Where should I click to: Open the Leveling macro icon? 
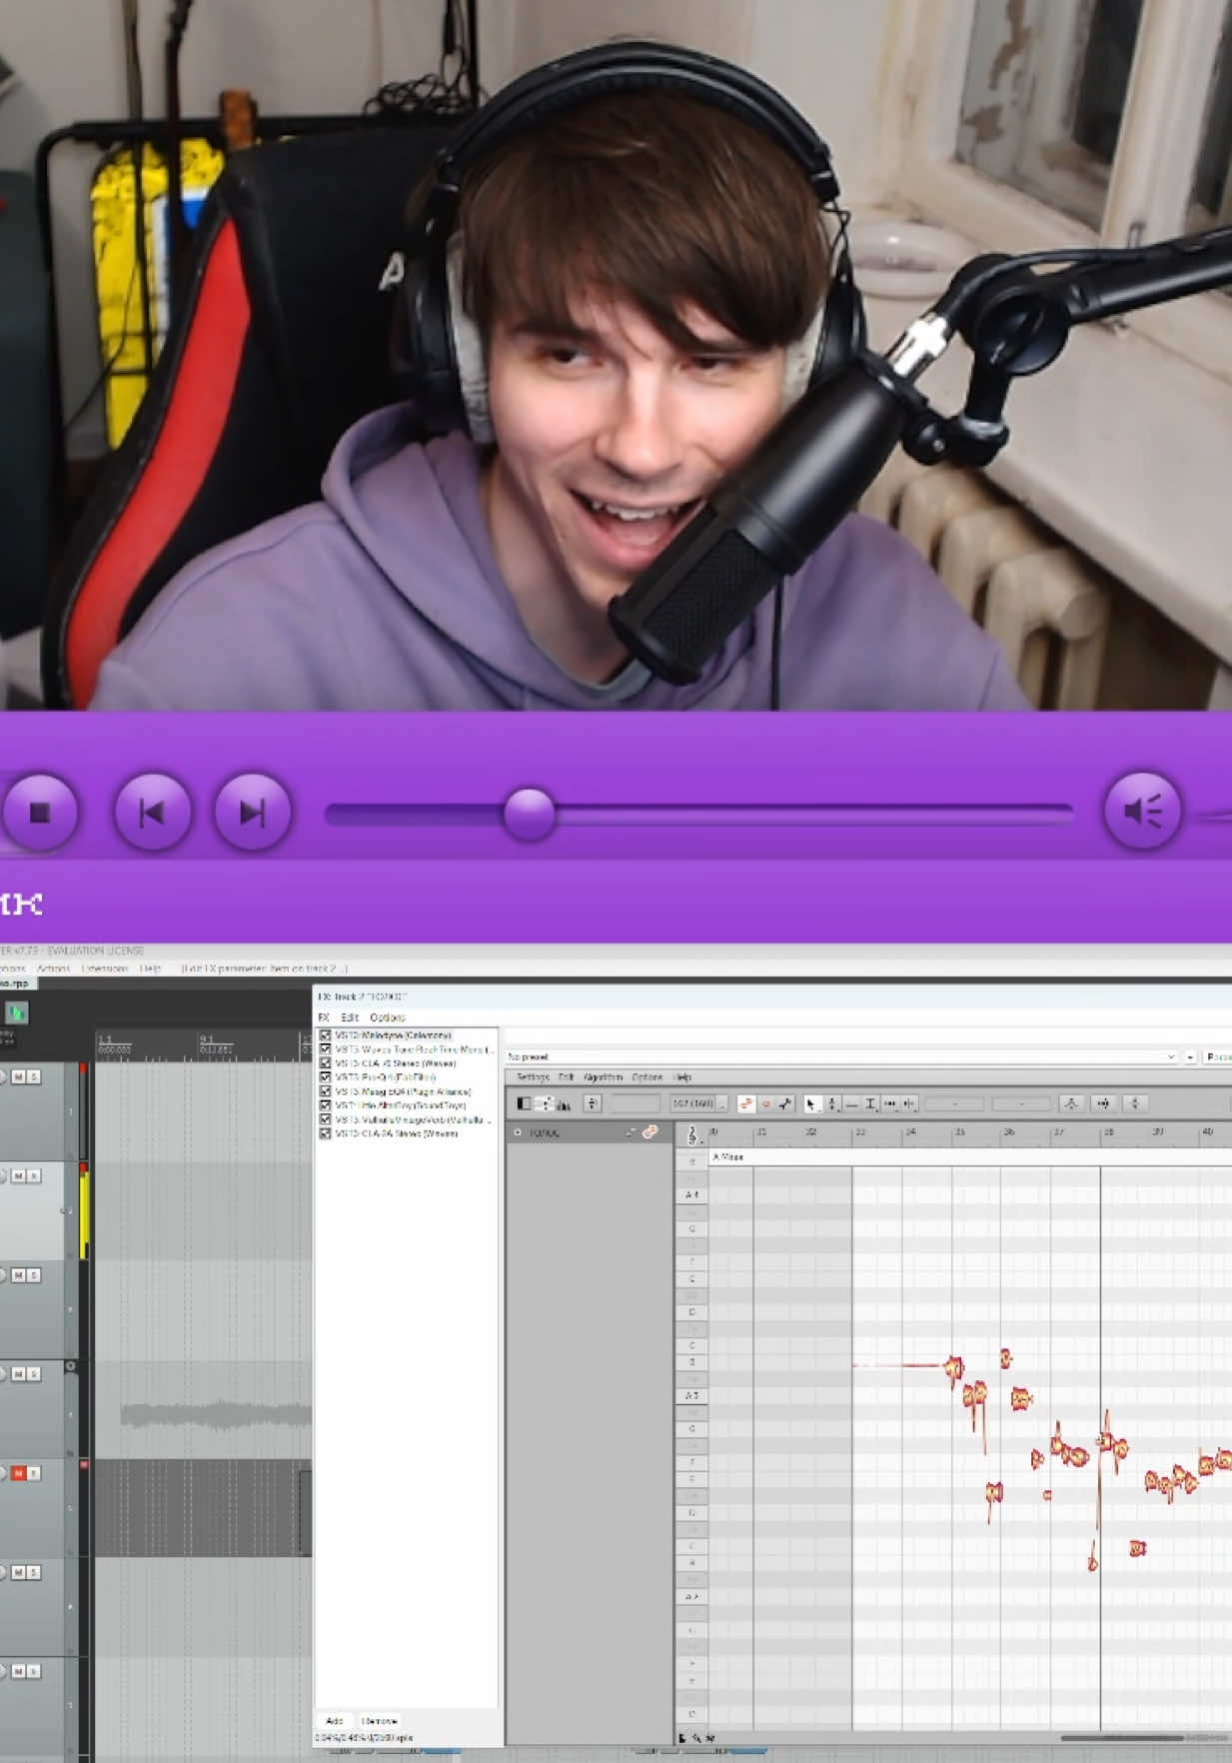coord(1135,1103)
